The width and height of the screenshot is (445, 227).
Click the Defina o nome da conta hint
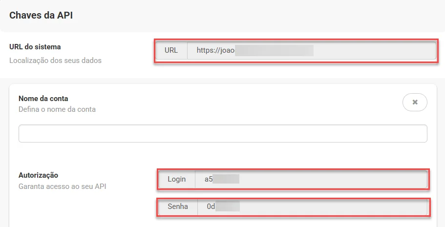pyautogui.click(x=57, y=109)
